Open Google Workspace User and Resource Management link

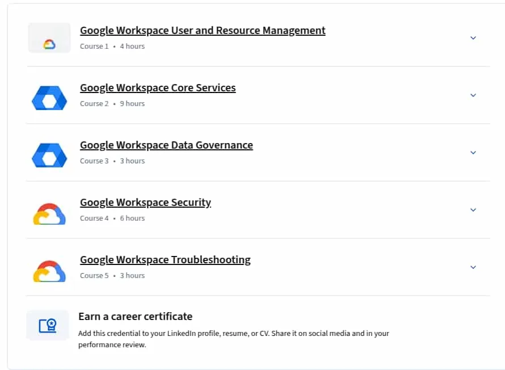pyautogui.click(x=203, y=30)
